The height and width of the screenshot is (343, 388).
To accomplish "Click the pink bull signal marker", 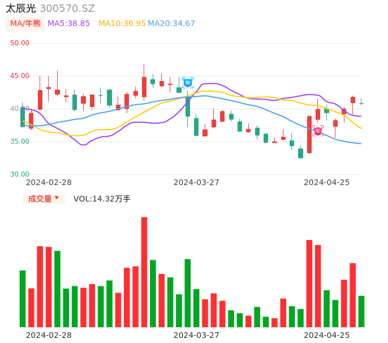I will click(318, 131).
